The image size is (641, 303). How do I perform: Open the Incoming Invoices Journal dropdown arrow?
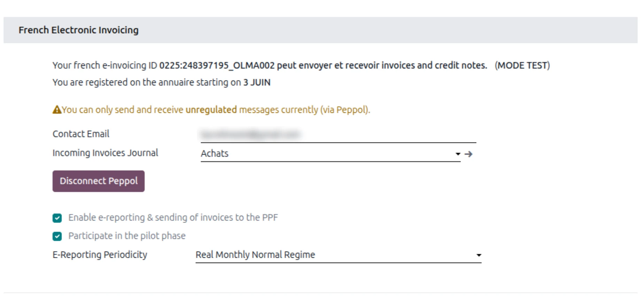tap(458, 154)
